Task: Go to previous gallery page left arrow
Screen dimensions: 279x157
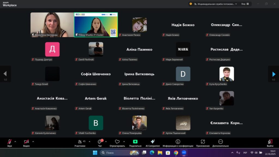Action: 5,74
